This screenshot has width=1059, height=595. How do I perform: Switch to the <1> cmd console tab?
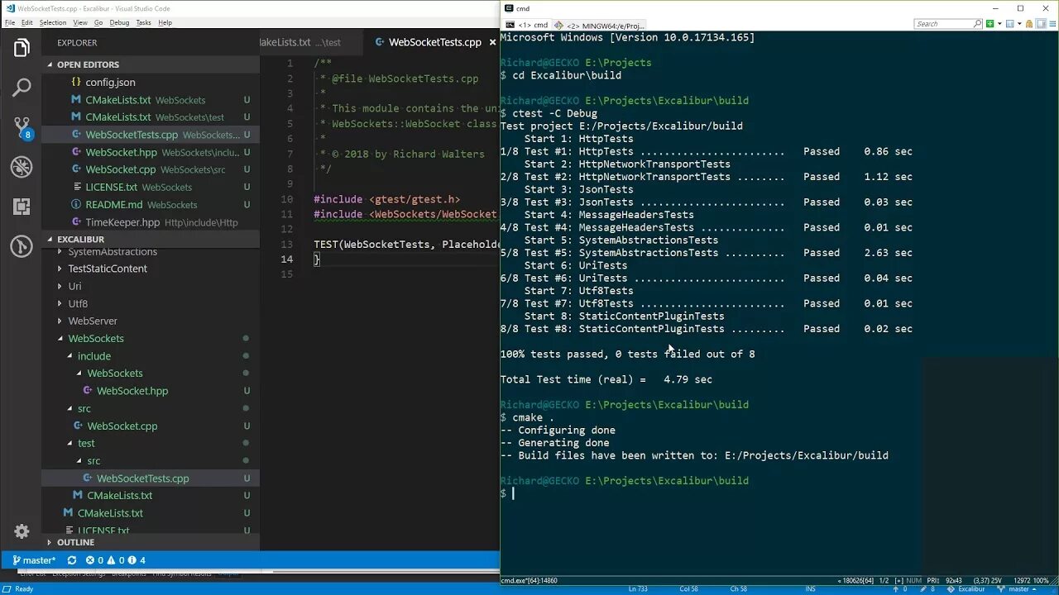[526, 25]
